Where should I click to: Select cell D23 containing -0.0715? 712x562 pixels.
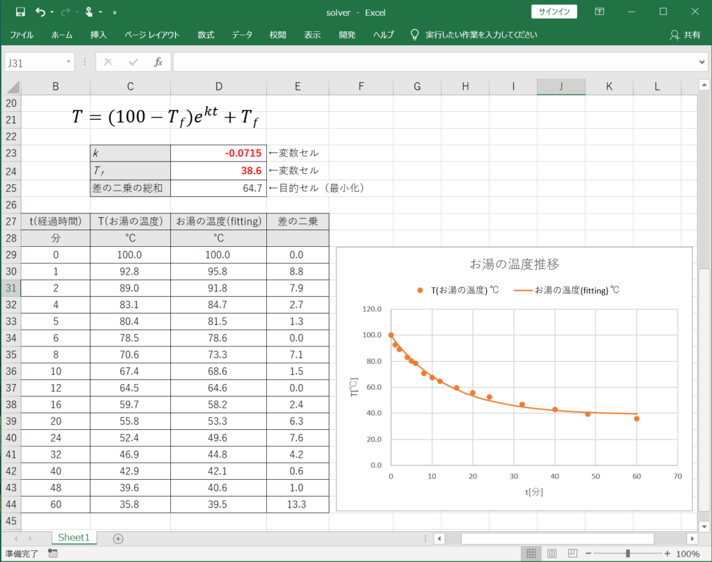(x=218, y=153)
